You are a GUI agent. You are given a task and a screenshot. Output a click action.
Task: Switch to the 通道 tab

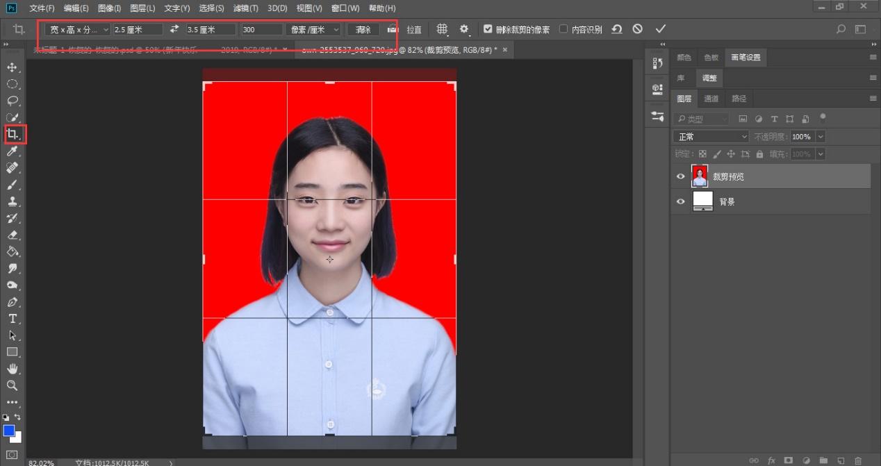click(x=711, y=99)
